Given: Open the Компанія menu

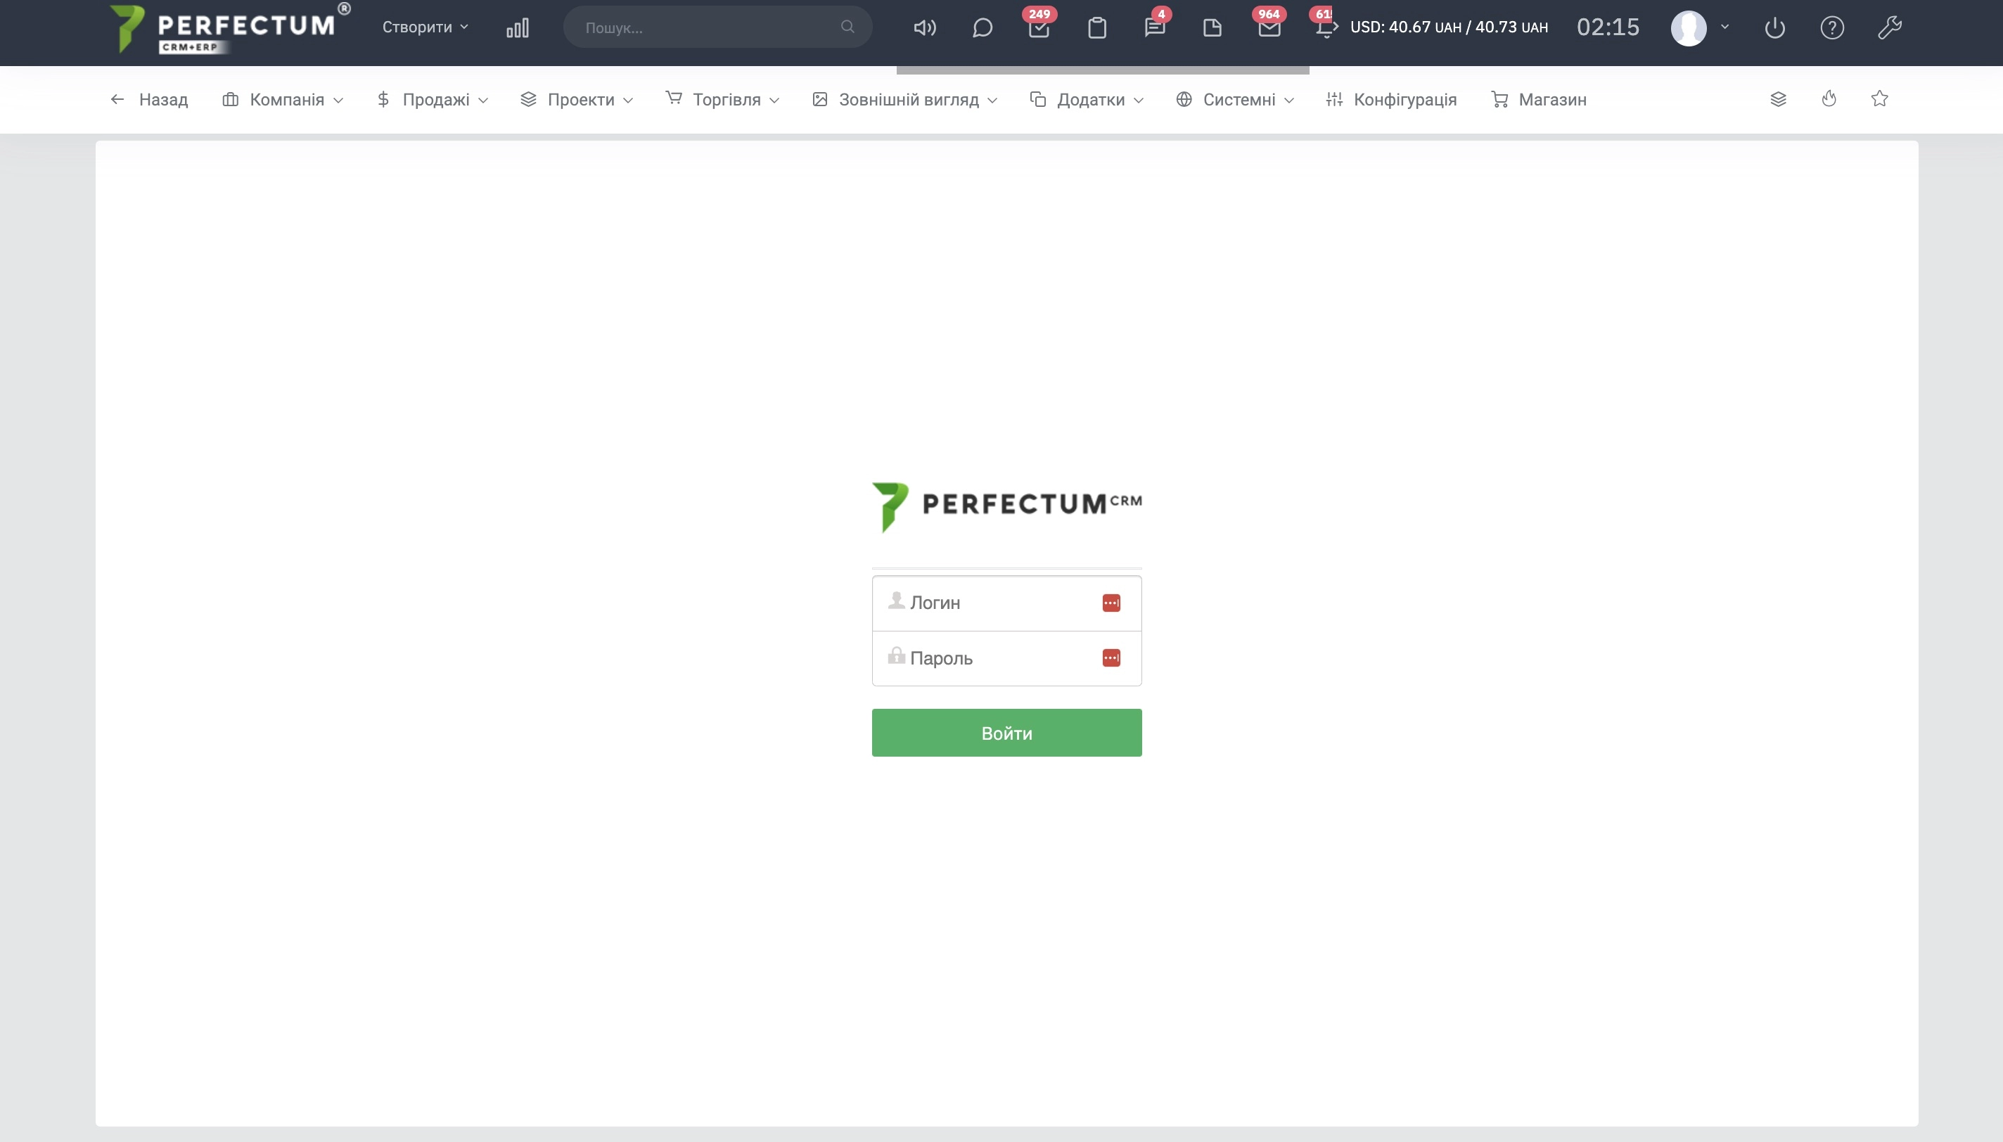Looking at the screenshot, I should point(282,100).
